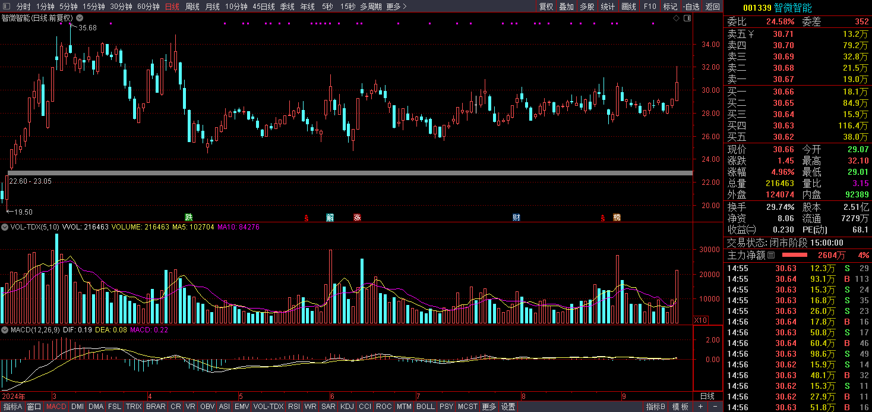The image size is (872, 412).
Task: Click the '解' event marker on the chart
Action: [x=330, y=217]
